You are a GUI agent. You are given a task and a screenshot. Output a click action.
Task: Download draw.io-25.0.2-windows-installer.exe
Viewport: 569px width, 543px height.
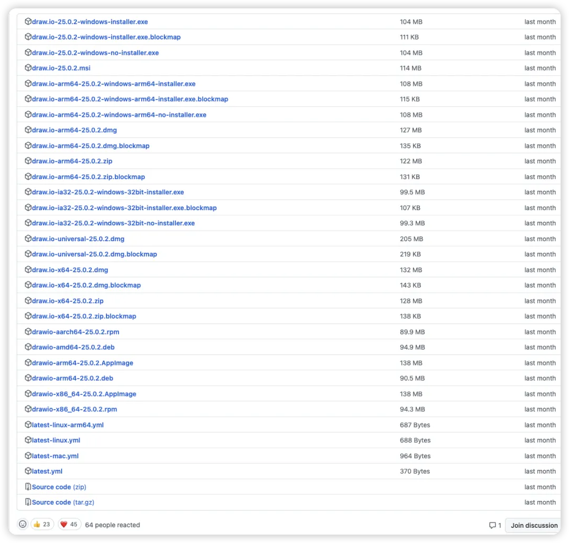tap(90, 22)
